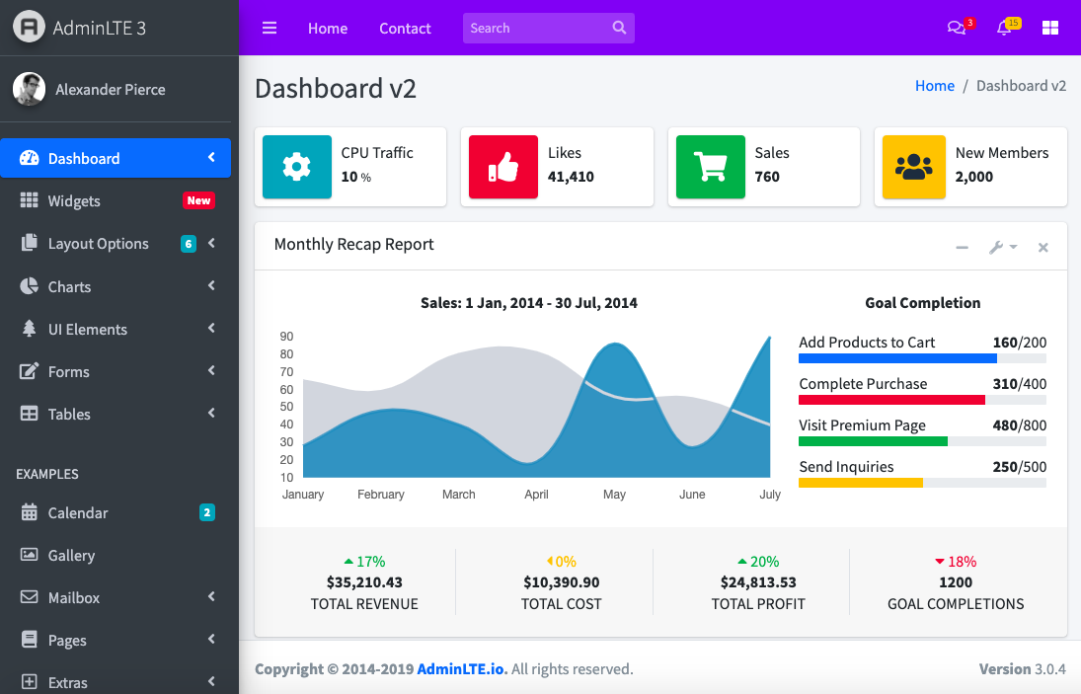Open the AdminLTE.io footer link

tap(462, 668)
